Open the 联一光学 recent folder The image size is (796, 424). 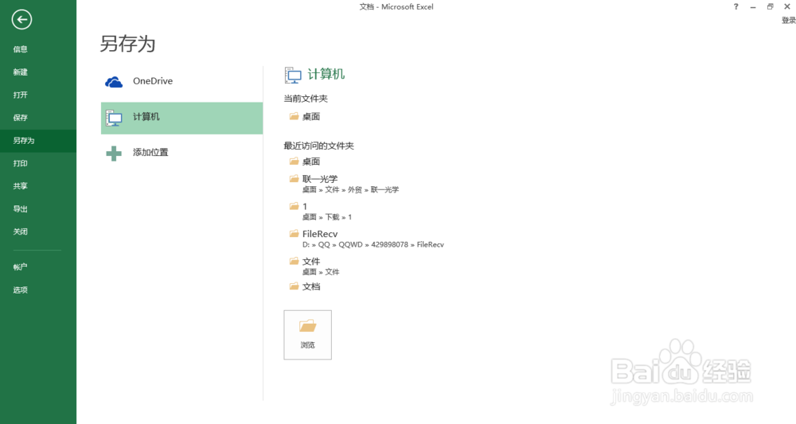coord(320,179)
